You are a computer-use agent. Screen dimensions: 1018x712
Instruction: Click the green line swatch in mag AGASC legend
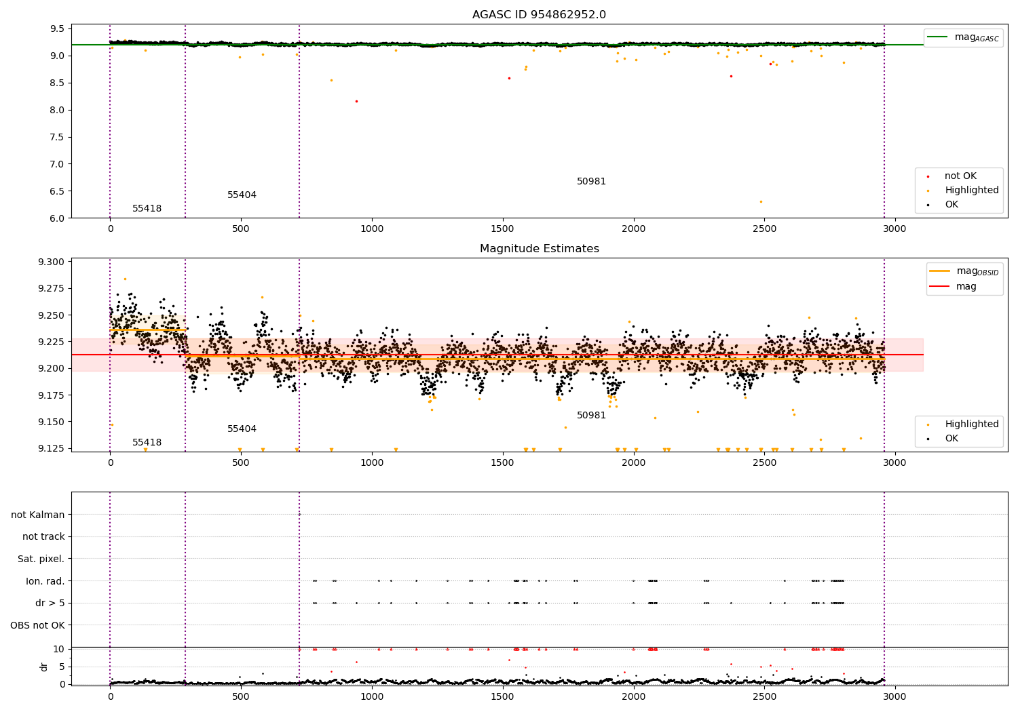[x=938, y=37]
